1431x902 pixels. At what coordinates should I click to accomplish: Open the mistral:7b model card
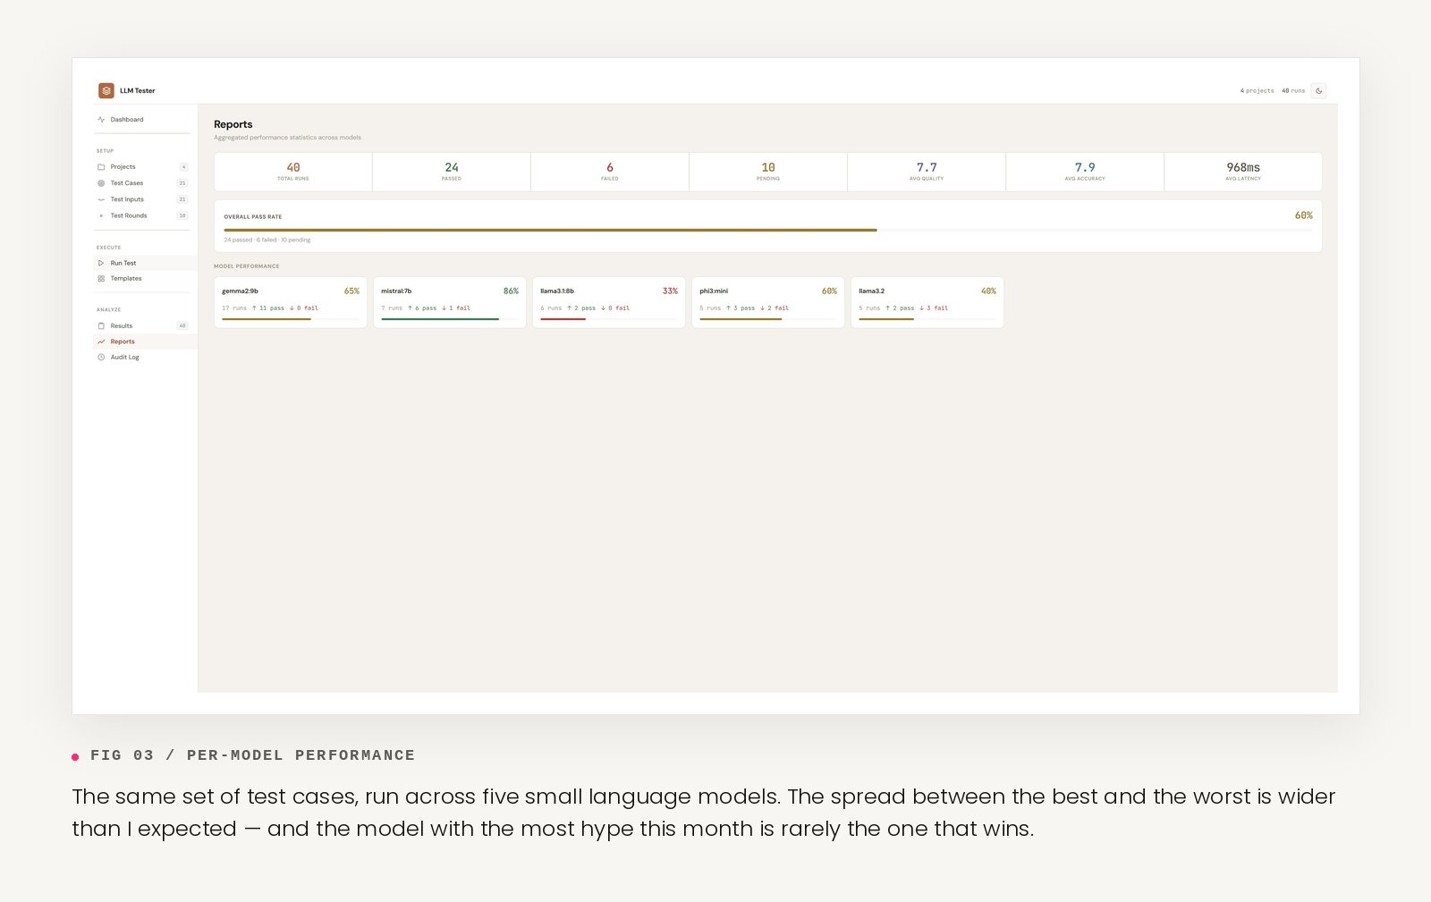coord(450,302)
